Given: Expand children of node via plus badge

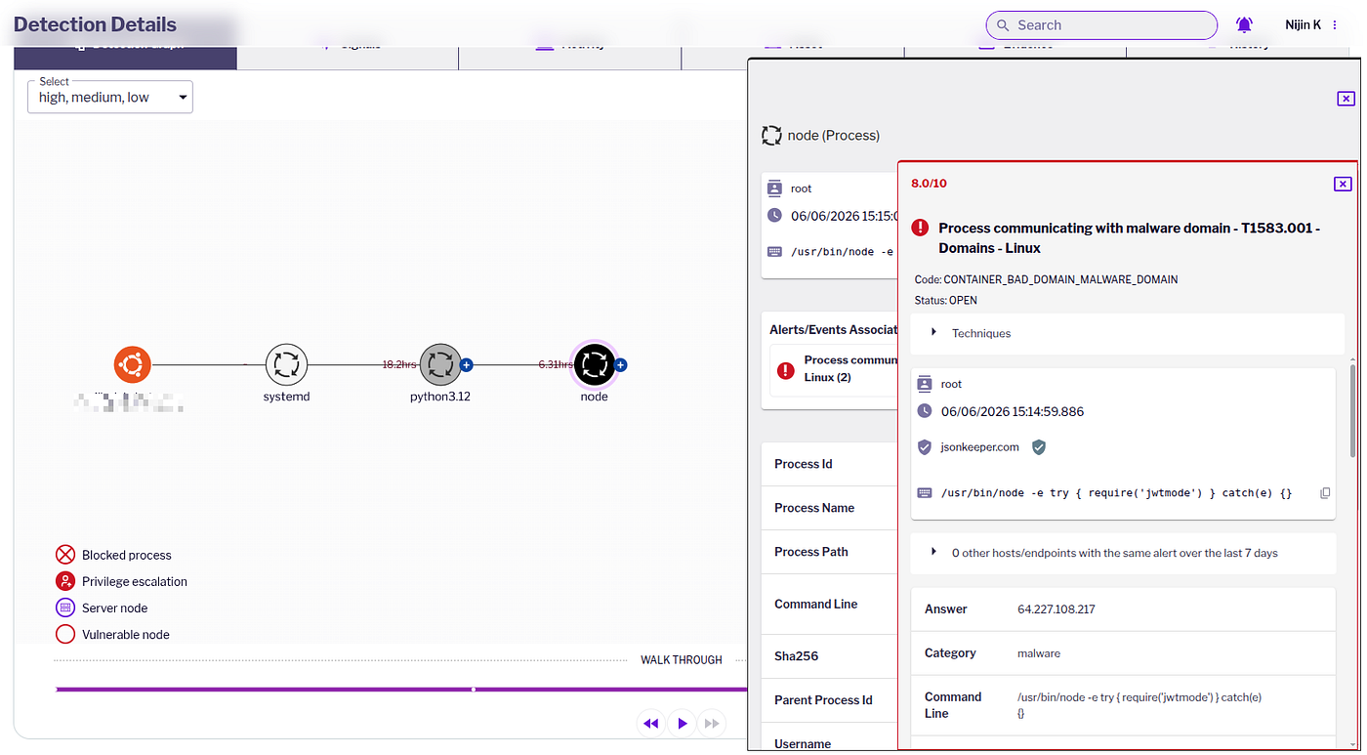Looking at the screenshot, I should pyautogui.click(x=621, y=365).
